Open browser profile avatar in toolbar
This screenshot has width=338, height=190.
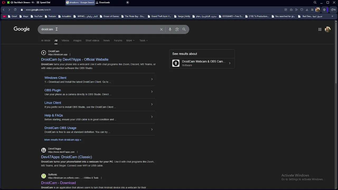tap(318, 10)
